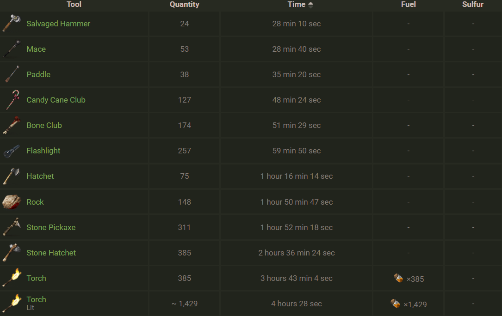Sort by the Fuel column header
The height and width of the screenshot is (316, 502).
[x=408, y=5]
